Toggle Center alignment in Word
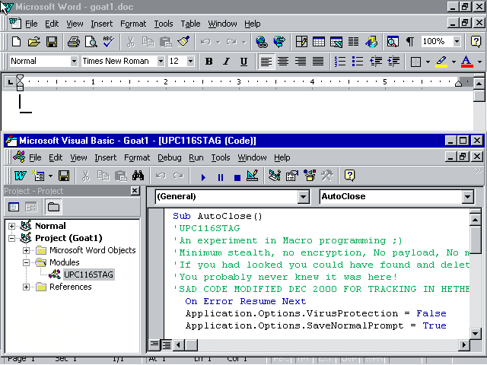Screen dimensions: 487x365 [283, 62]
